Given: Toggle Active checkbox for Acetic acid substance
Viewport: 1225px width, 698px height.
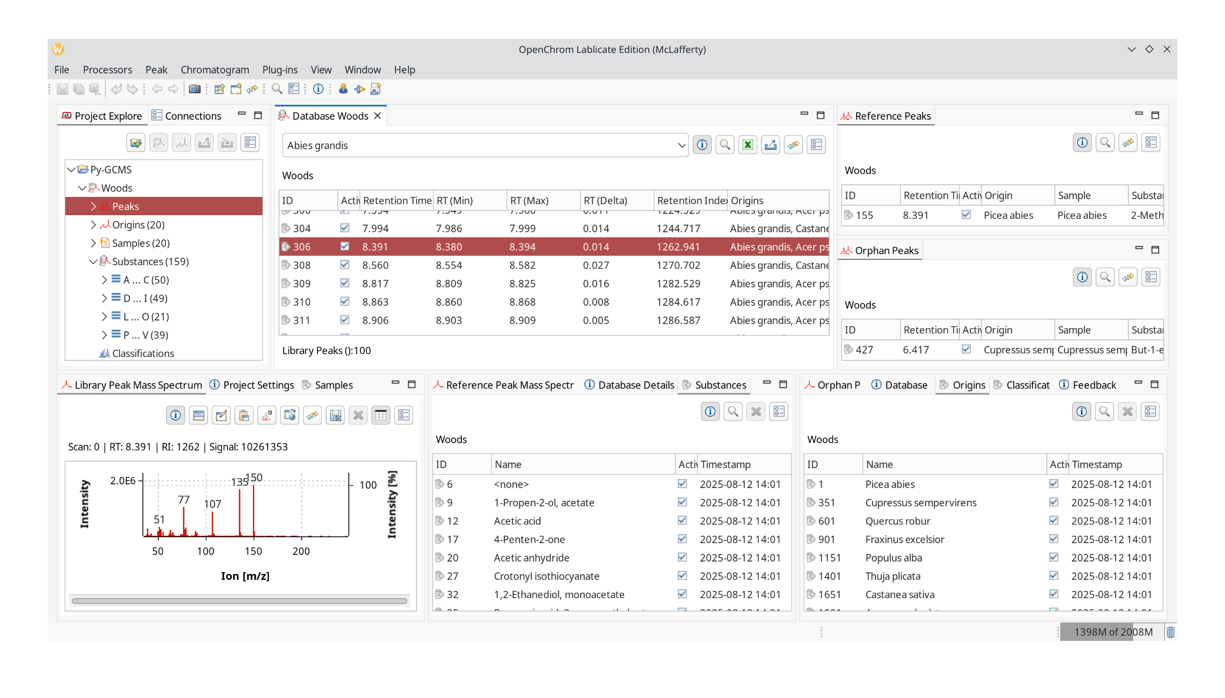Looking at the screenshot, I should pos(682,521).
